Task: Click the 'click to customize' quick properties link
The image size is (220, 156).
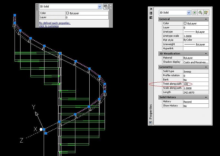Action: 49,26
